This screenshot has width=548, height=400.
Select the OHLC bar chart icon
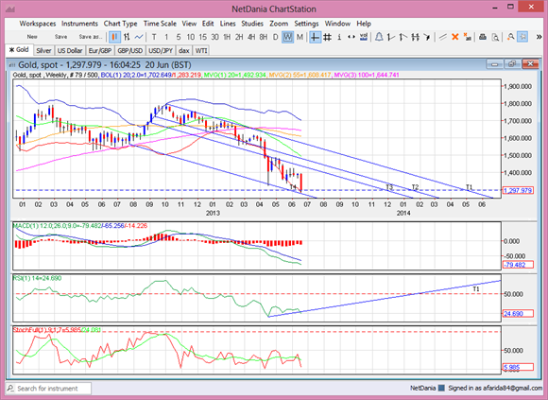(x=127, y=37)
